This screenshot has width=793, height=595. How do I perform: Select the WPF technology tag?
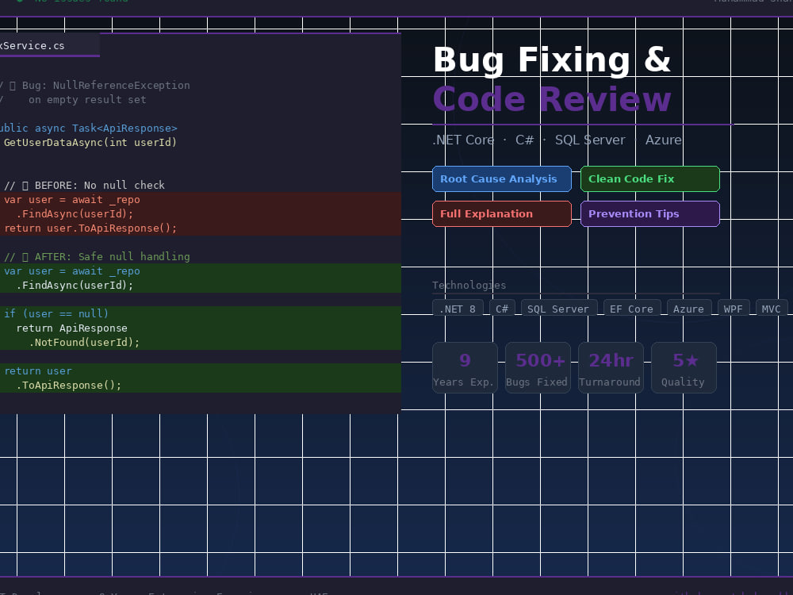[734, 309]
